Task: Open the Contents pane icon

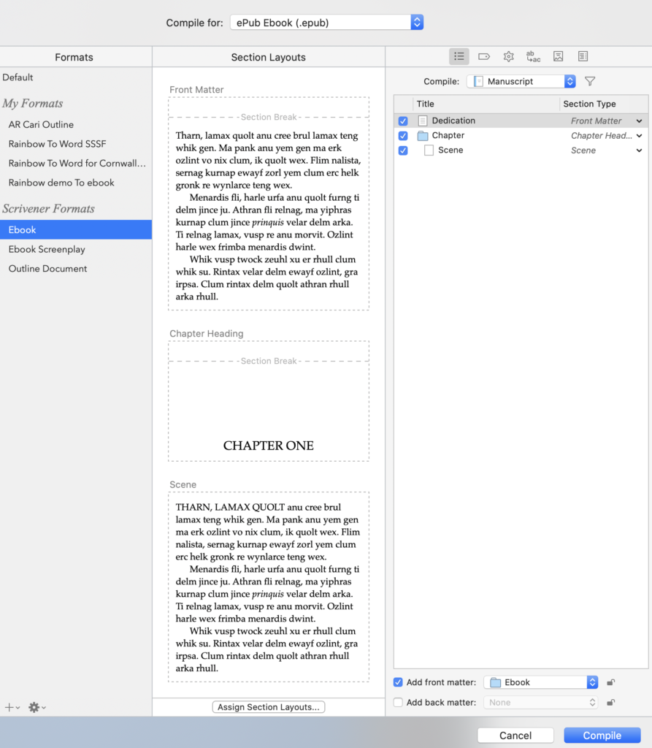Action: point(459,56)
